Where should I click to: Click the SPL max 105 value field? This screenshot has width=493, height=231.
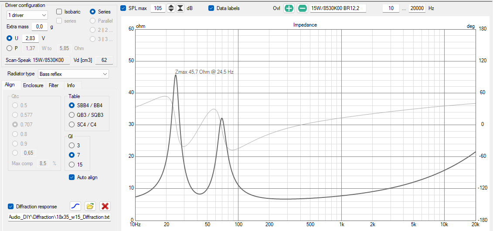click(158, 8)
